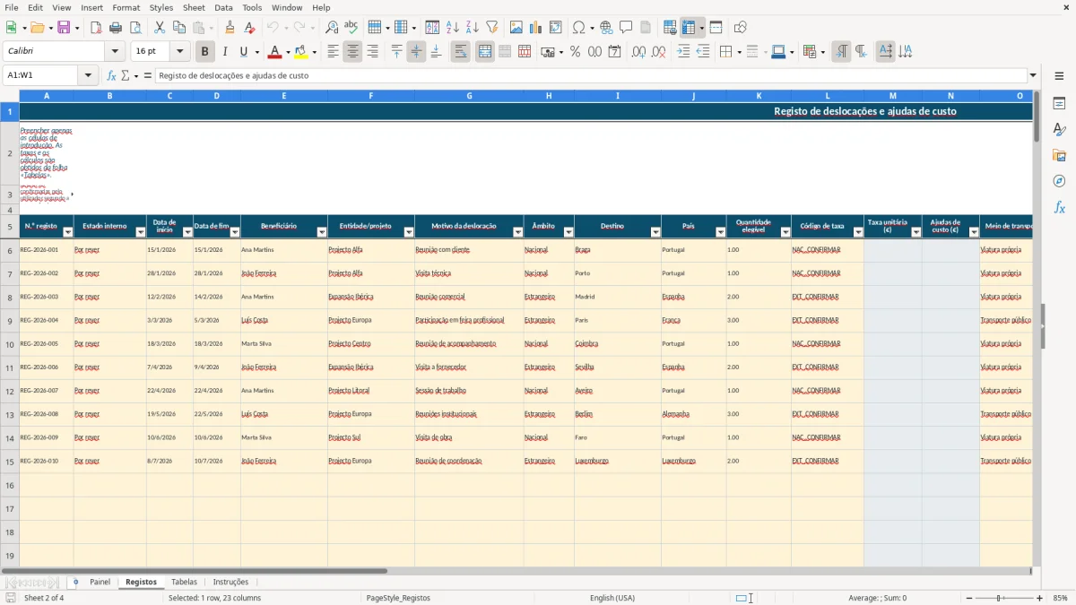The width and height of the screenshot is (1076, 605).
Task: Toggle Italic formatting
Action: click(x=225, y=52)
